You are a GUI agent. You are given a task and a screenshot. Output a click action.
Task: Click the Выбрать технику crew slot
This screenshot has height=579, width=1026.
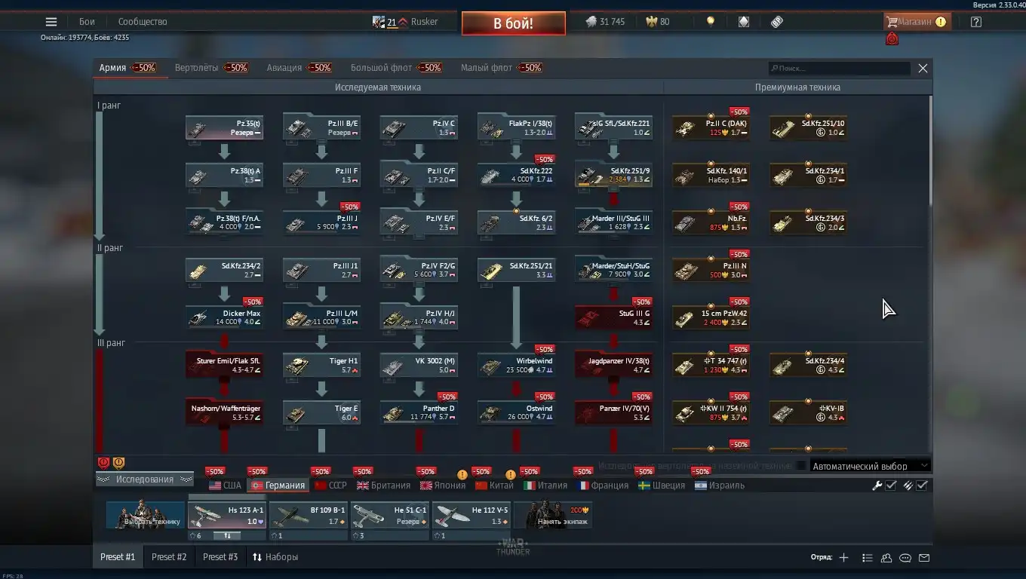(146, 515)
